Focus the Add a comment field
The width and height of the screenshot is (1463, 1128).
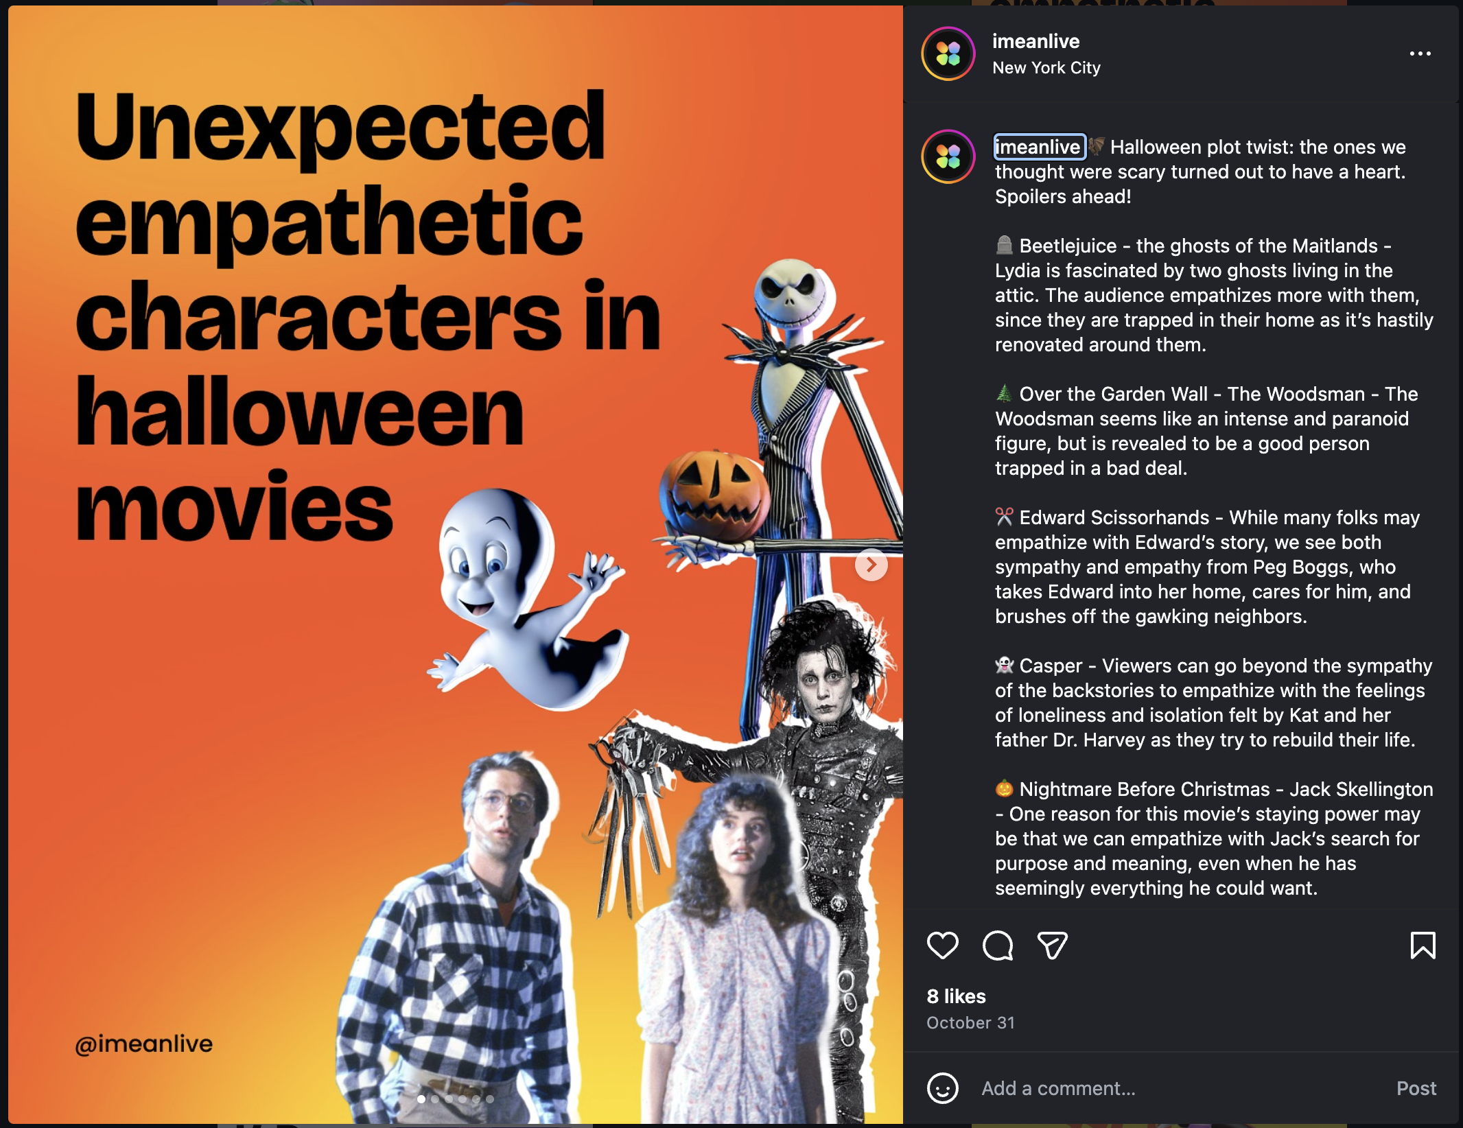click(1180, 1088)
